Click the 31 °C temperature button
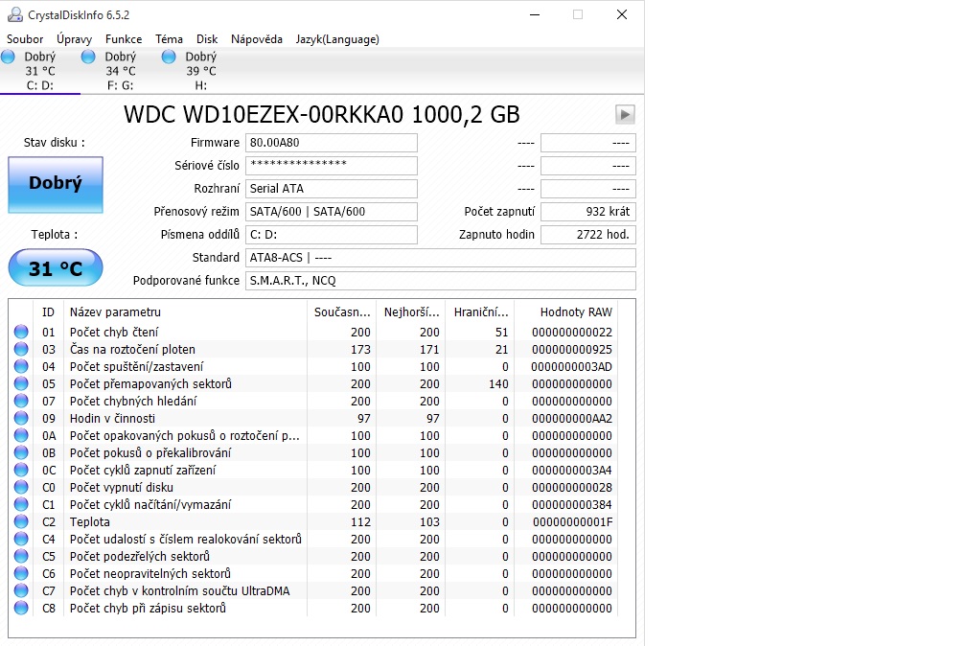Image resolution: width=966 pixels, height=646 pixels. point(56,267)
